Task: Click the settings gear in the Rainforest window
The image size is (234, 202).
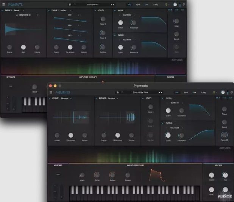Action: [184, 5]
